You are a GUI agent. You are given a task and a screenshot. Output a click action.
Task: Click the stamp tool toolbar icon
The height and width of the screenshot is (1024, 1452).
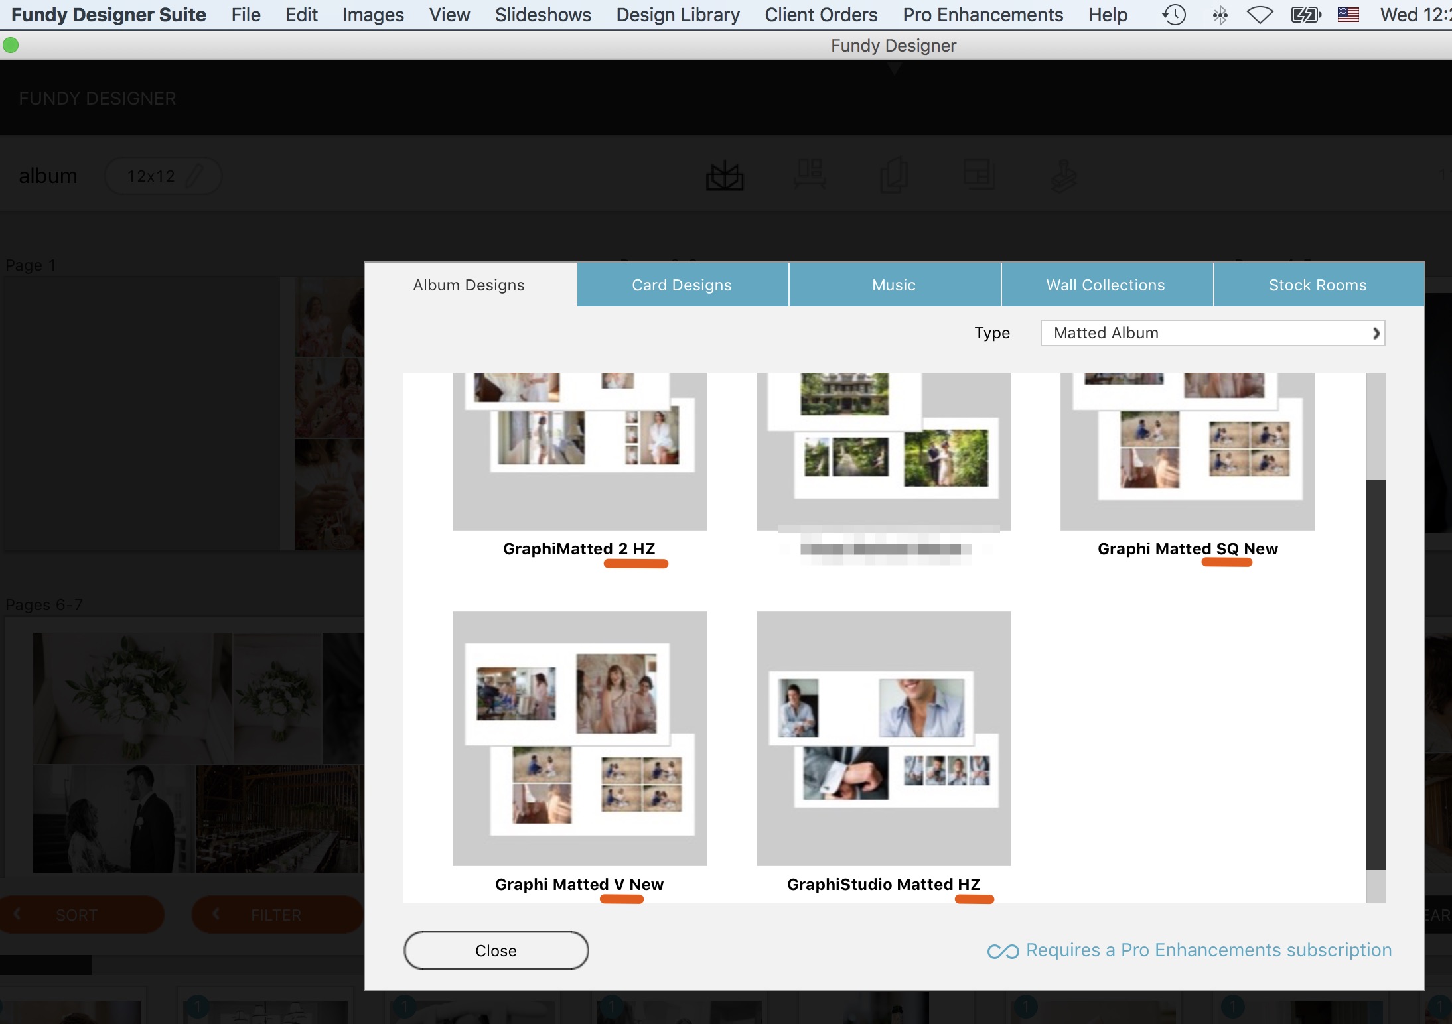[x=1063, y=176]
